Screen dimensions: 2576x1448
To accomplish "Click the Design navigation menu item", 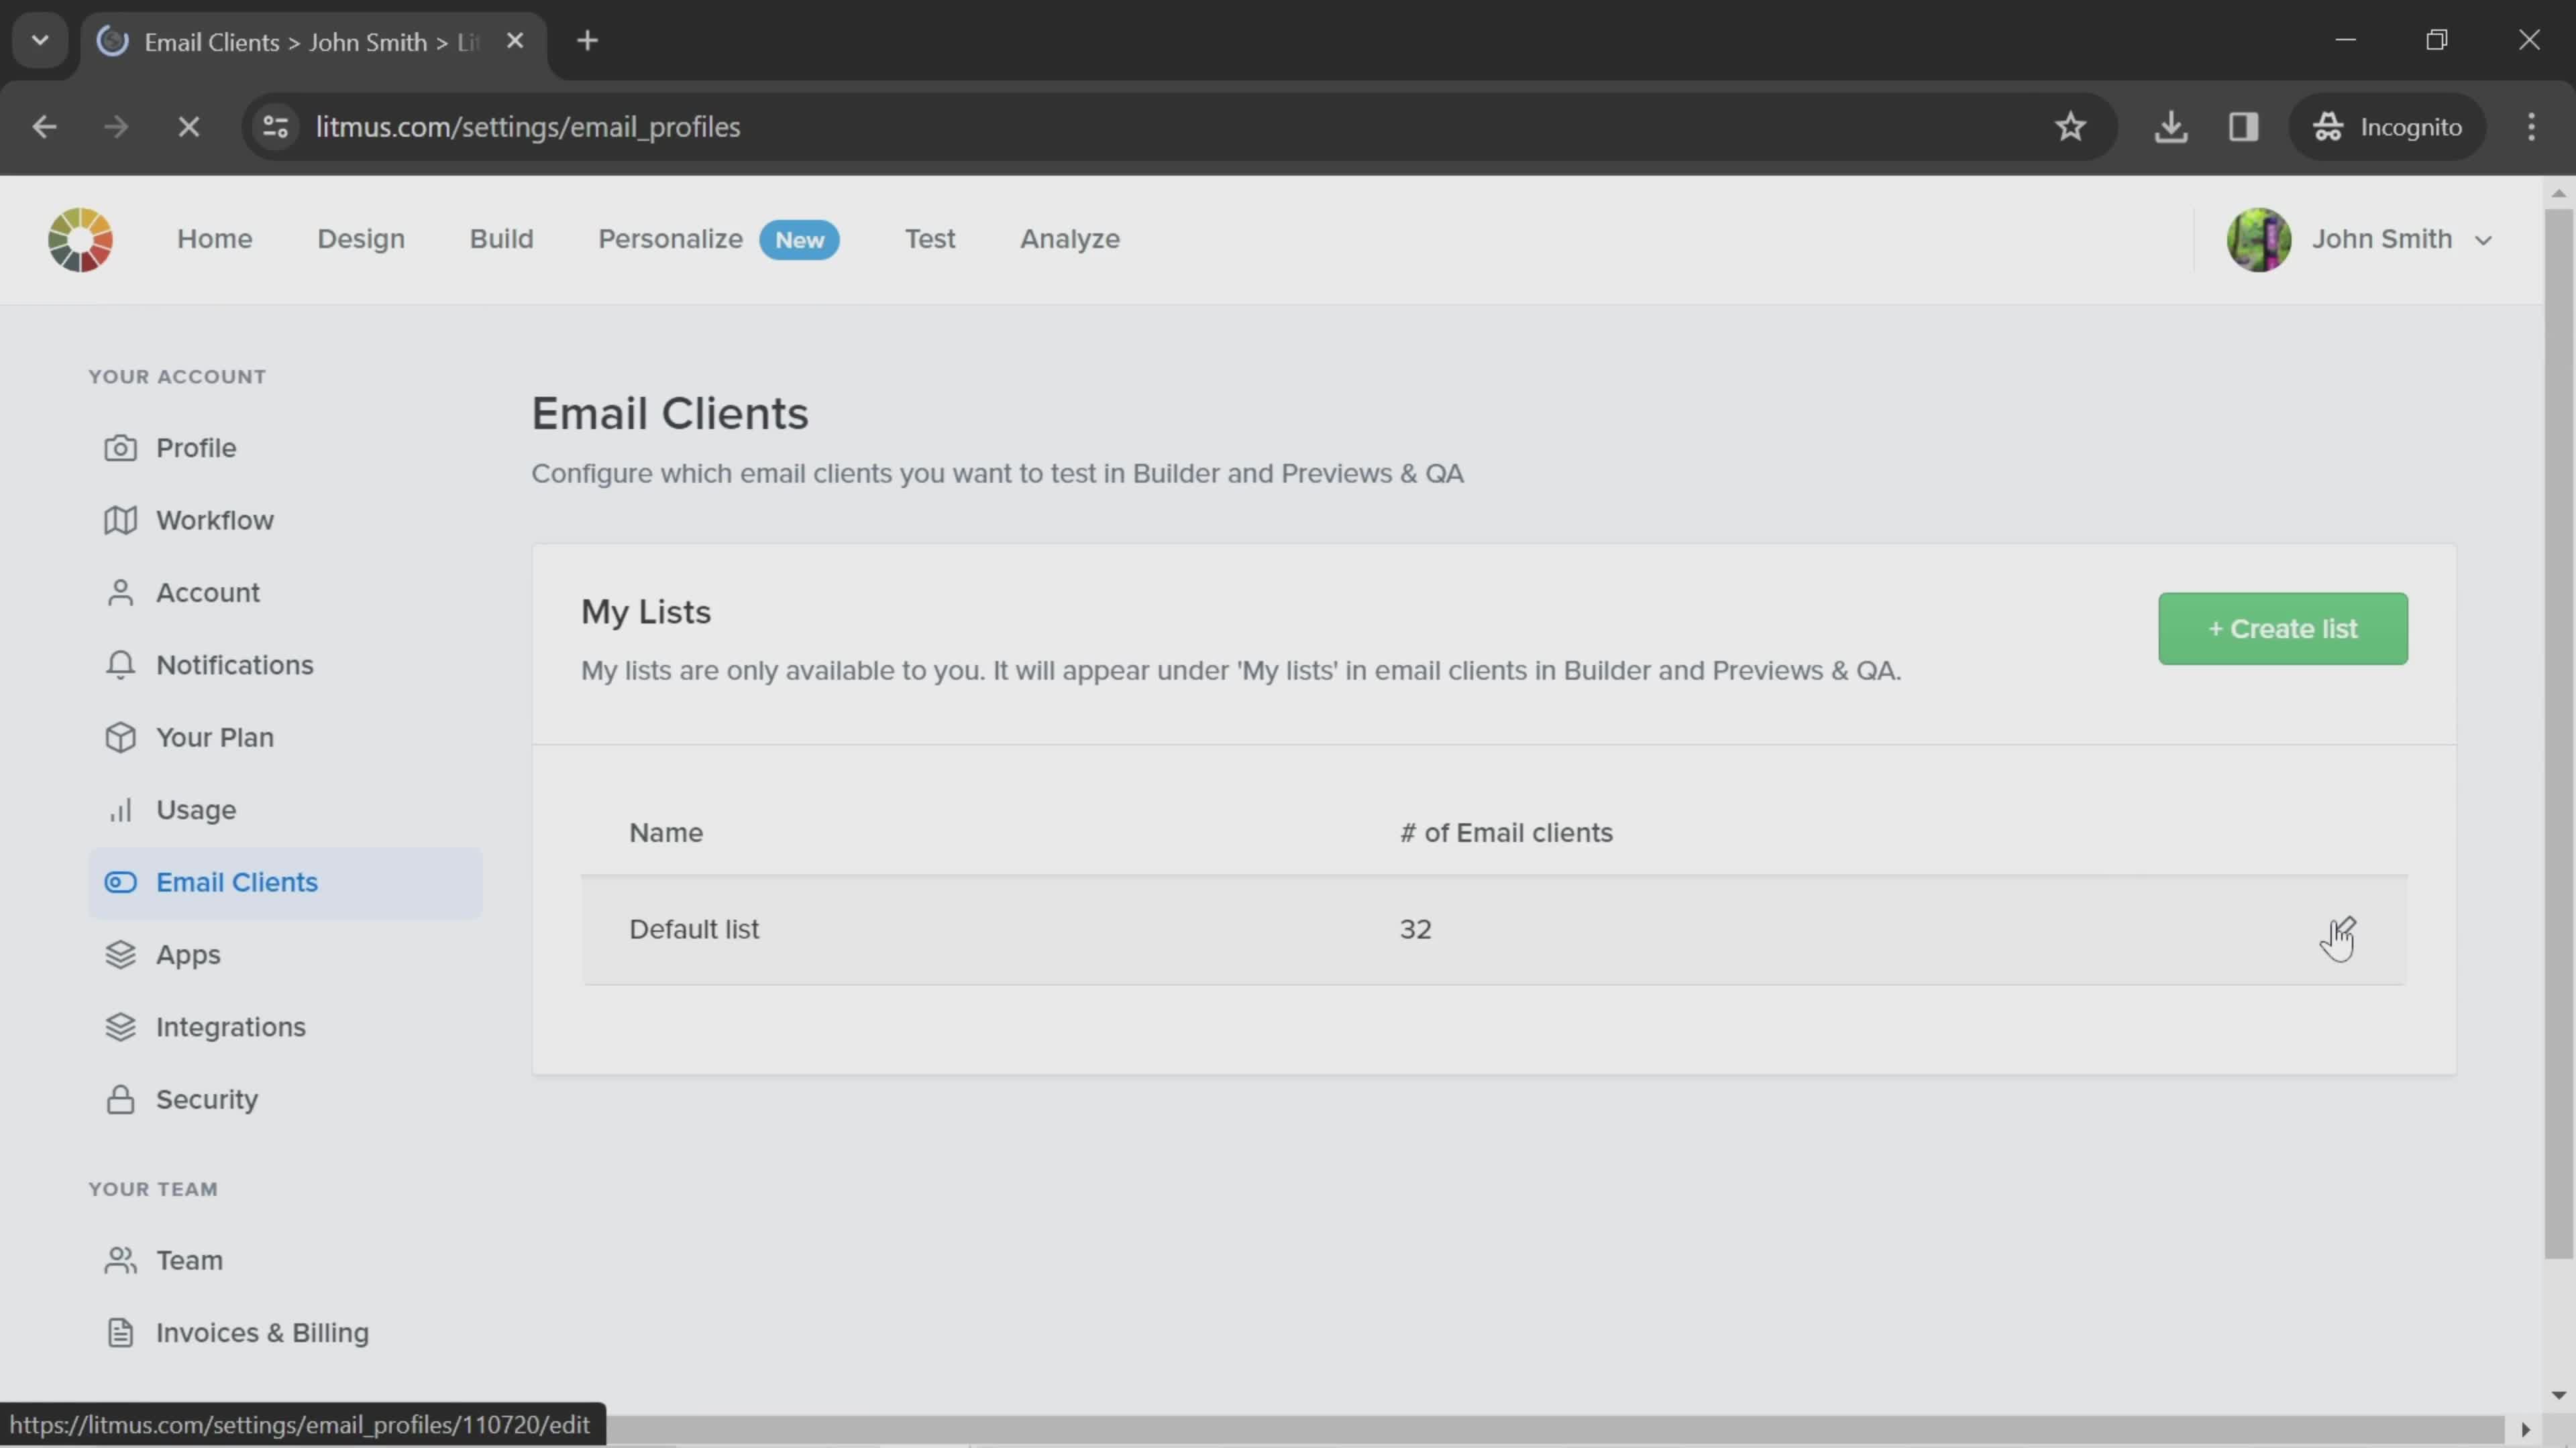I will [x=361, y=239].
